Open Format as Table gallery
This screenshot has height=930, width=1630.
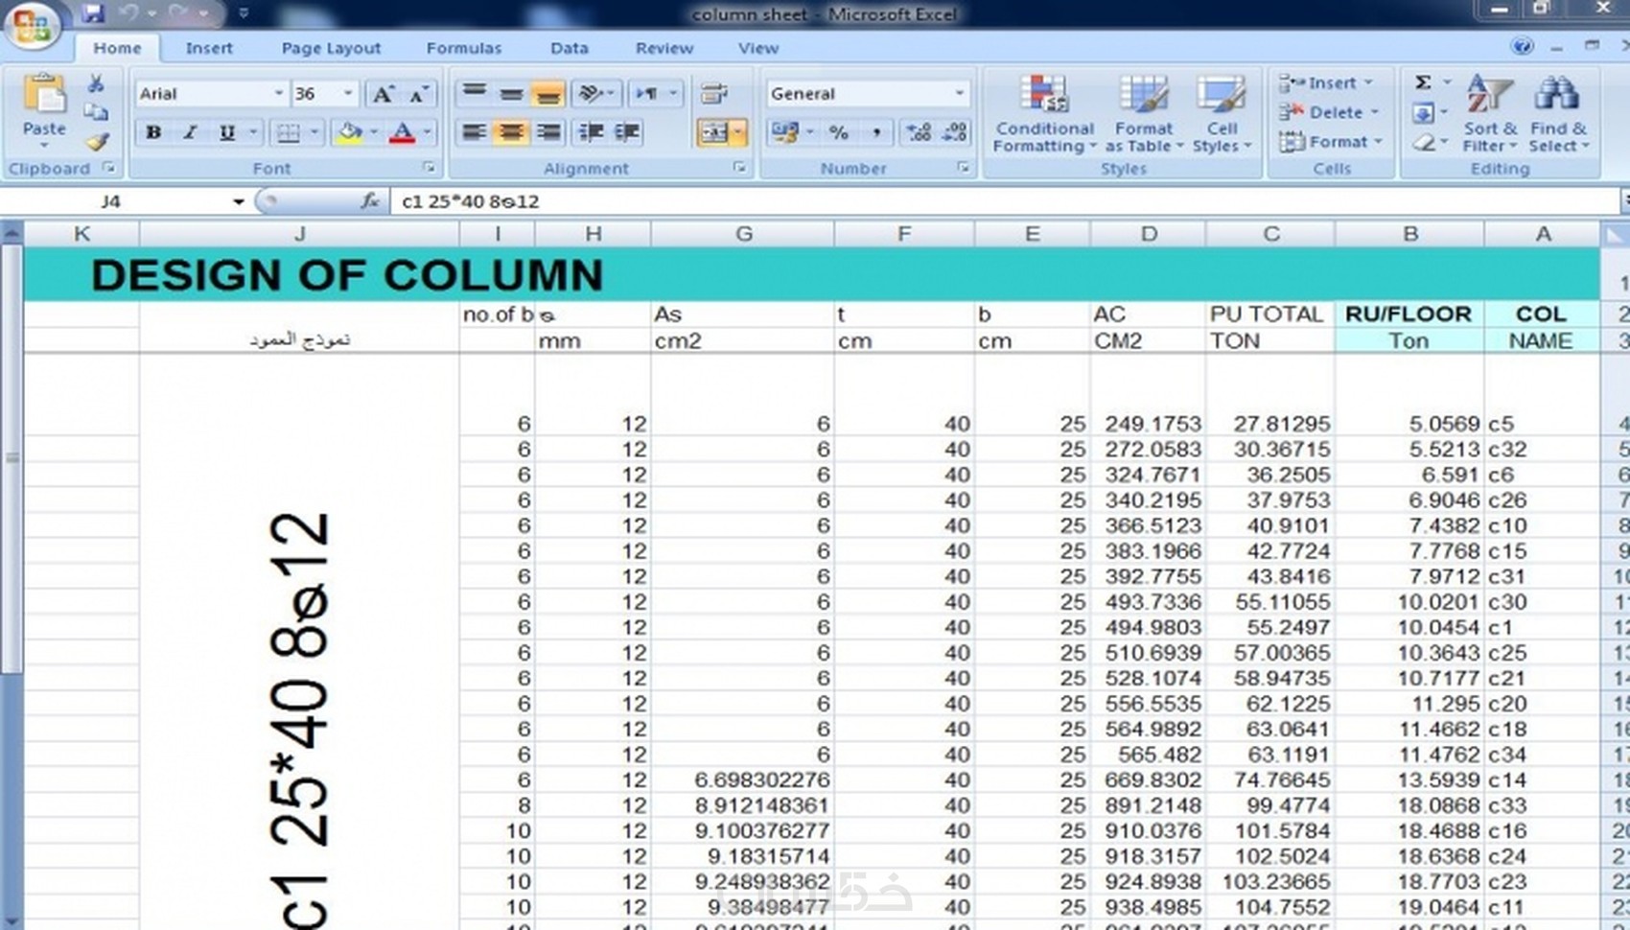click(x=1144, y=113)
